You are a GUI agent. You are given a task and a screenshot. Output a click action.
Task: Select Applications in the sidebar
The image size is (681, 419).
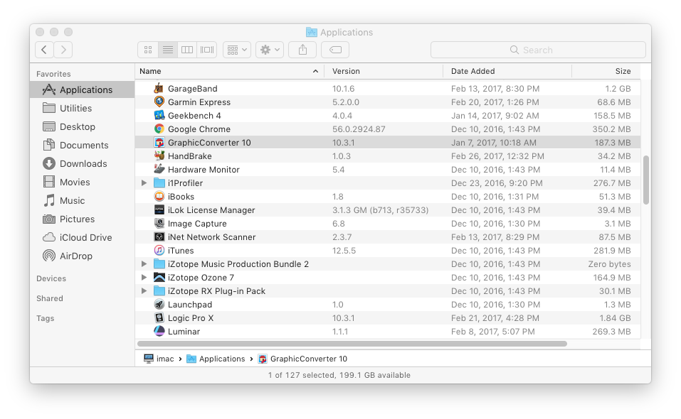[83, 89]
